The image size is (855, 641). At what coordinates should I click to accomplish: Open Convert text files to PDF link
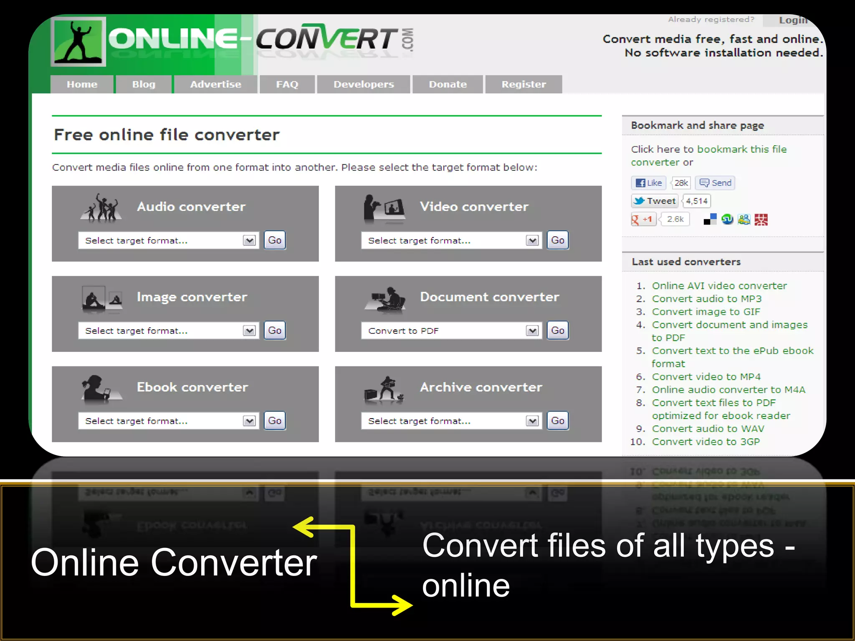pyautogui.click(x=721, y=409)
